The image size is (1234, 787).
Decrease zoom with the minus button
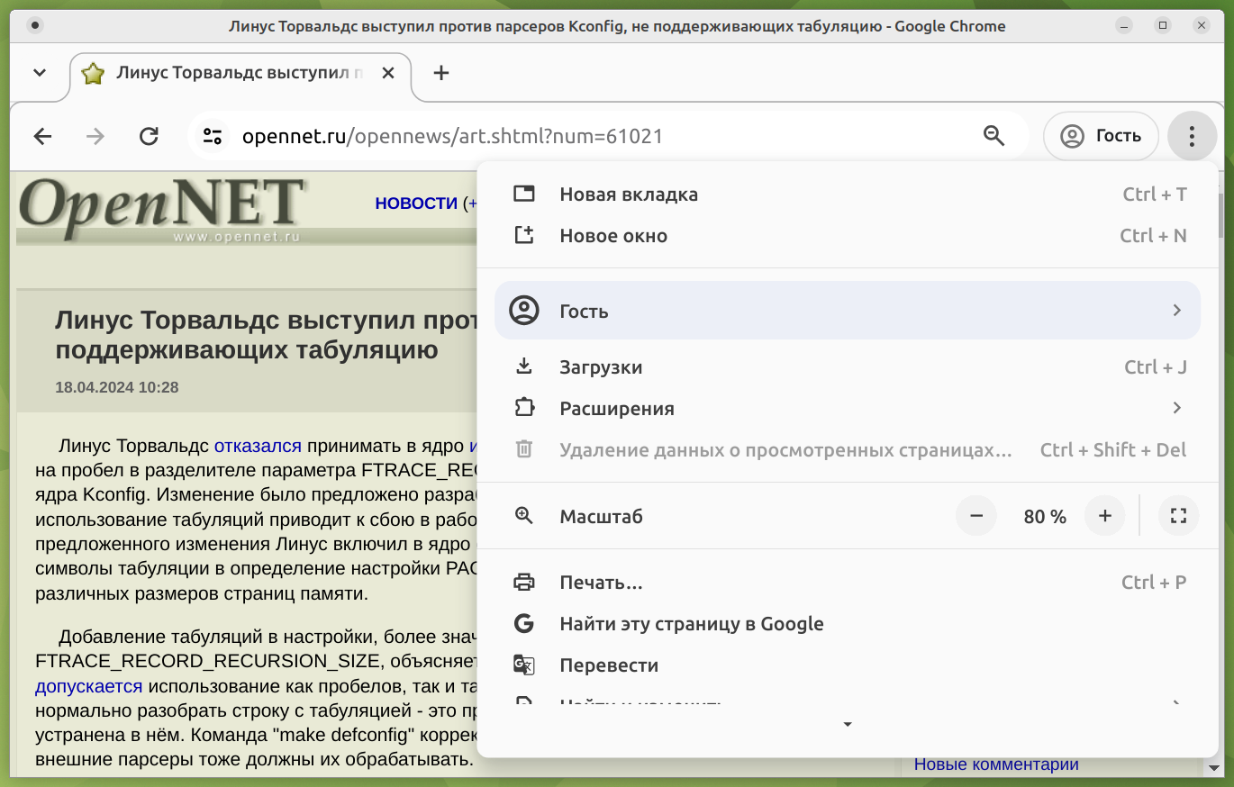click(x=976, y=517)
